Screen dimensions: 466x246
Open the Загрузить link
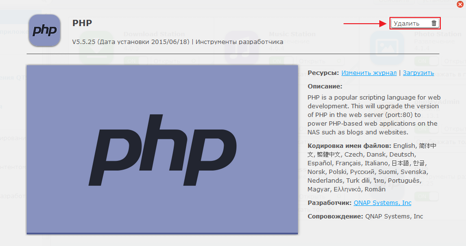pos(419,73)
